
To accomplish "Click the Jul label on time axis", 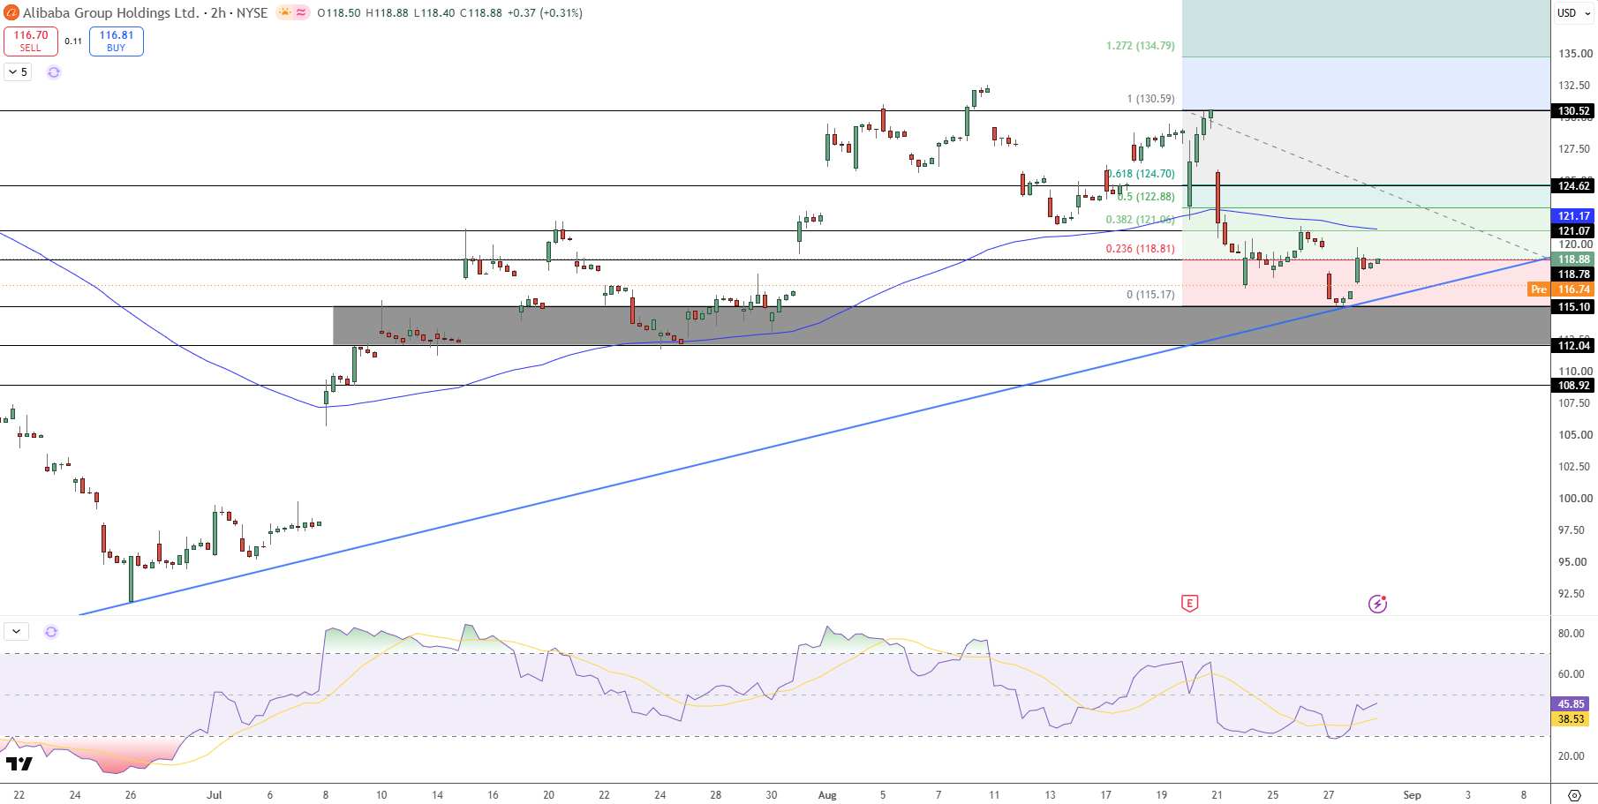I will point(215,795).
